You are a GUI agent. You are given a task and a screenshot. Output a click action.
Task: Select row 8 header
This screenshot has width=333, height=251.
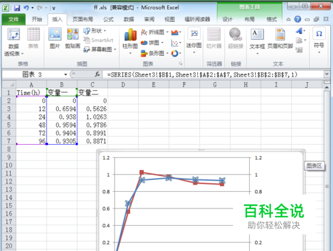[x=9, y=149]
